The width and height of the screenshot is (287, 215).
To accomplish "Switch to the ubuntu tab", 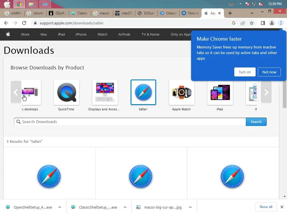I will tap(36, 13).
